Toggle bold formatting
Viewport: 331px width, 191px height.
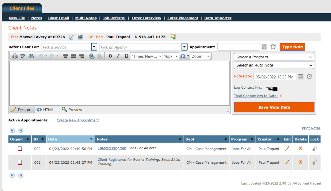[x=110, y=56]
